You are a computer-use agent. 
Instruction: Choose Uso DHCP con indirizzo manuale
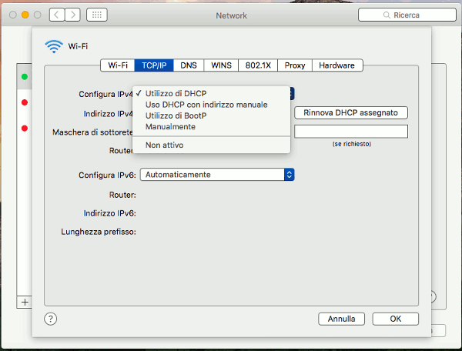pos(206,105)
